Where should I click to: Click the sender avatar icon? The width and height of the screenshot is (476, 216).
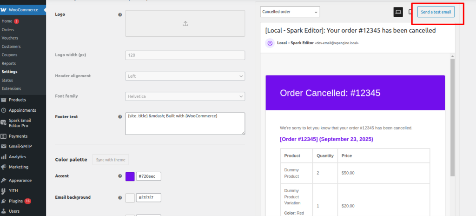(x=270, y=43)
